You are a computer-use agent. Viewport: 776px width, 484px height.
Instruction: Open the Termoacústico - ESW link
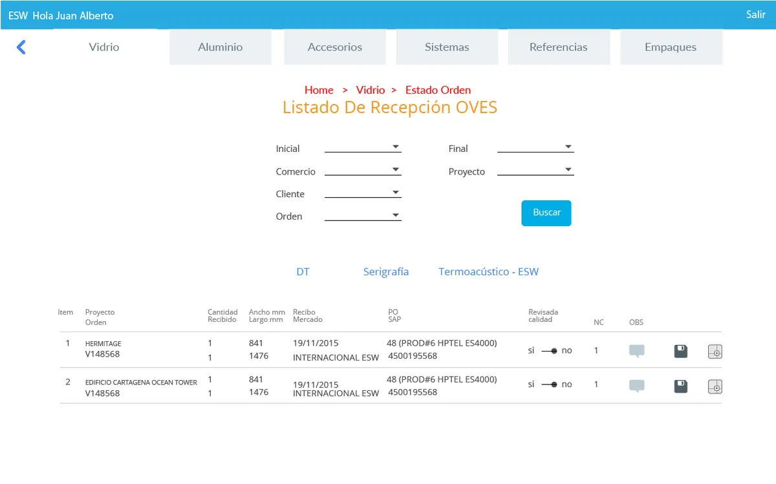pos(488,272)
